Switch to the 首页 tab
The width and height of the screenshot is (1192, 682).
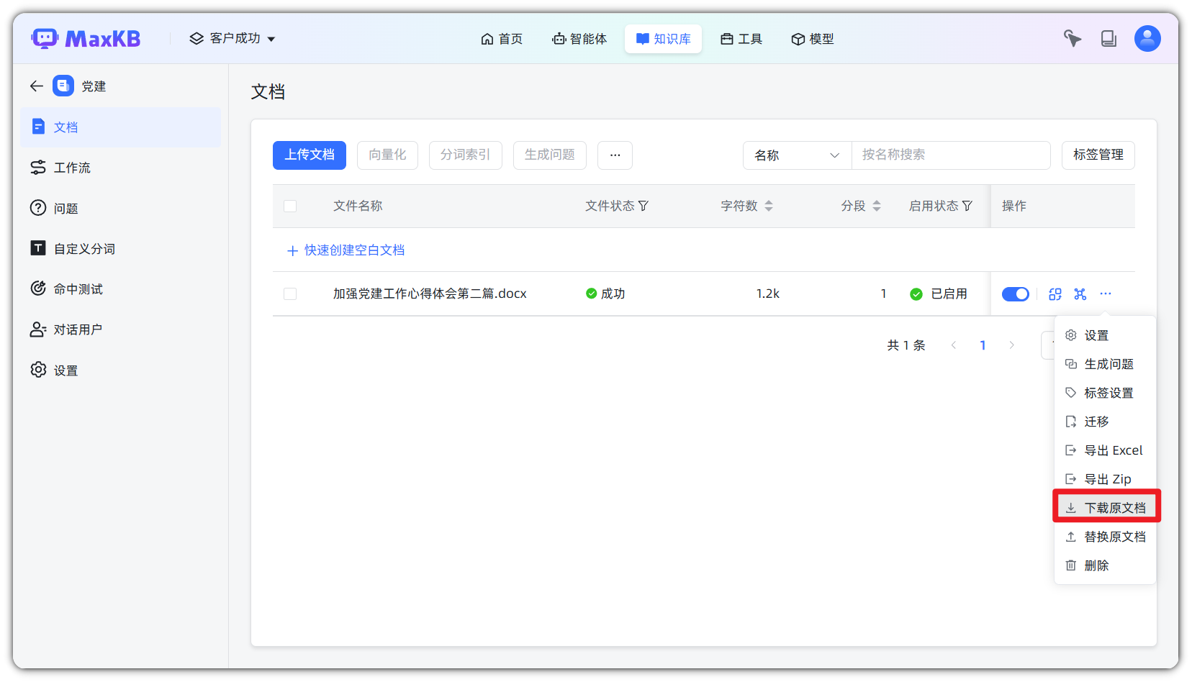[502, 39]
